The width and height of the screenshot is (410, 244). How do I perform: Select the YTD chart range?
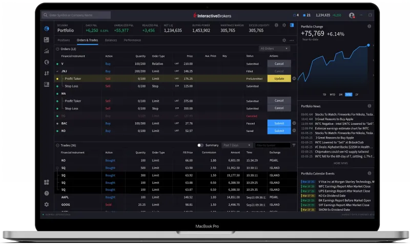(348, 95)
